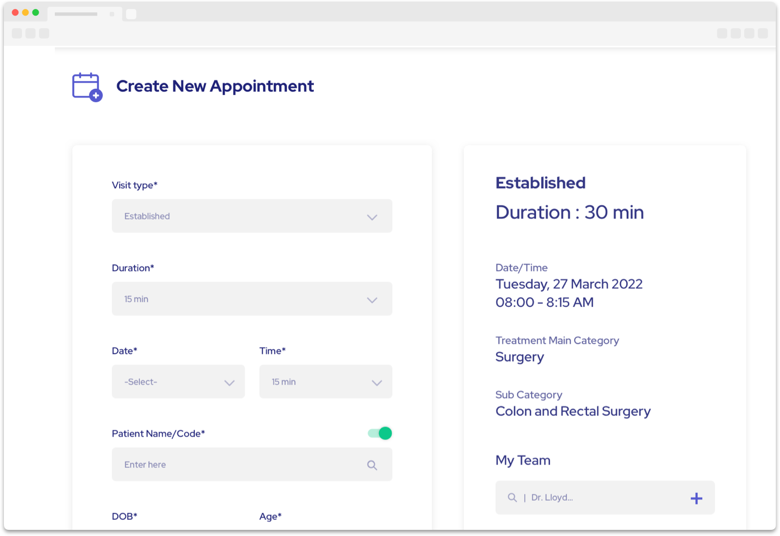Open the Date -Select- dropdown
Screen dimensions: 780x536
pyautogui.click(x=178, y=382)
